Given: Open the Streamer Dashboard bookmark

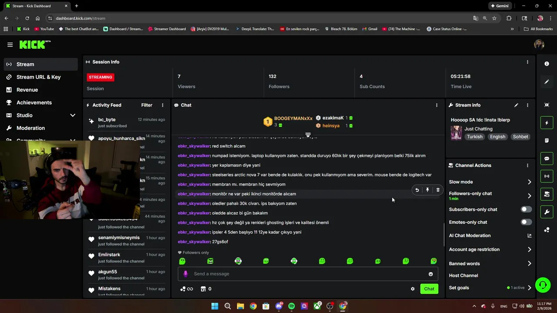Looking at the screenshot, I should (x=167, y=29).
